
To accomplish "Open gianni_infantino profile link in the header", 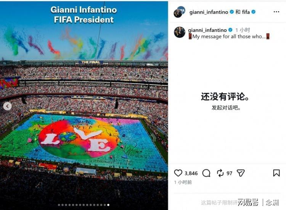I will 209,12.
